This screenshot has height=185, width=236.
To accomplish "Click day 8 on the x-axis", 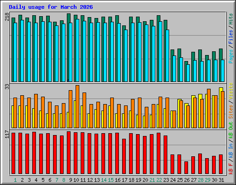I will [x=64, y=180].
